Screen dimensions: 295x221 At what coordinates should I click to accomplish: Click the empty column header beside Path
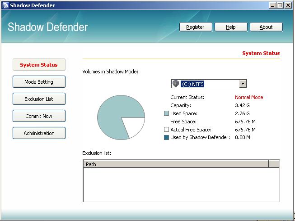(274, 164)
